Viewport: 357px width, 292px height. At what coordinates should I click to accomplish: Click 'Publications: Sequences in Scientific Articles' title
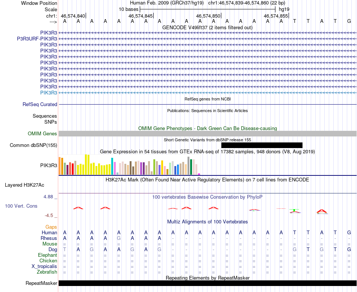[207, 111]
